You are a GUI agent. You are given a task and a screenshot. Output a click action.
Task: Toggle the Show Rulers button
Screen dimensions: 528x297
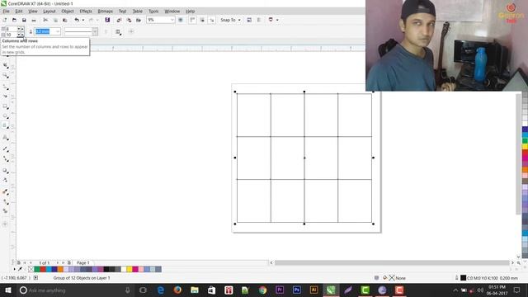pos(192,20)
